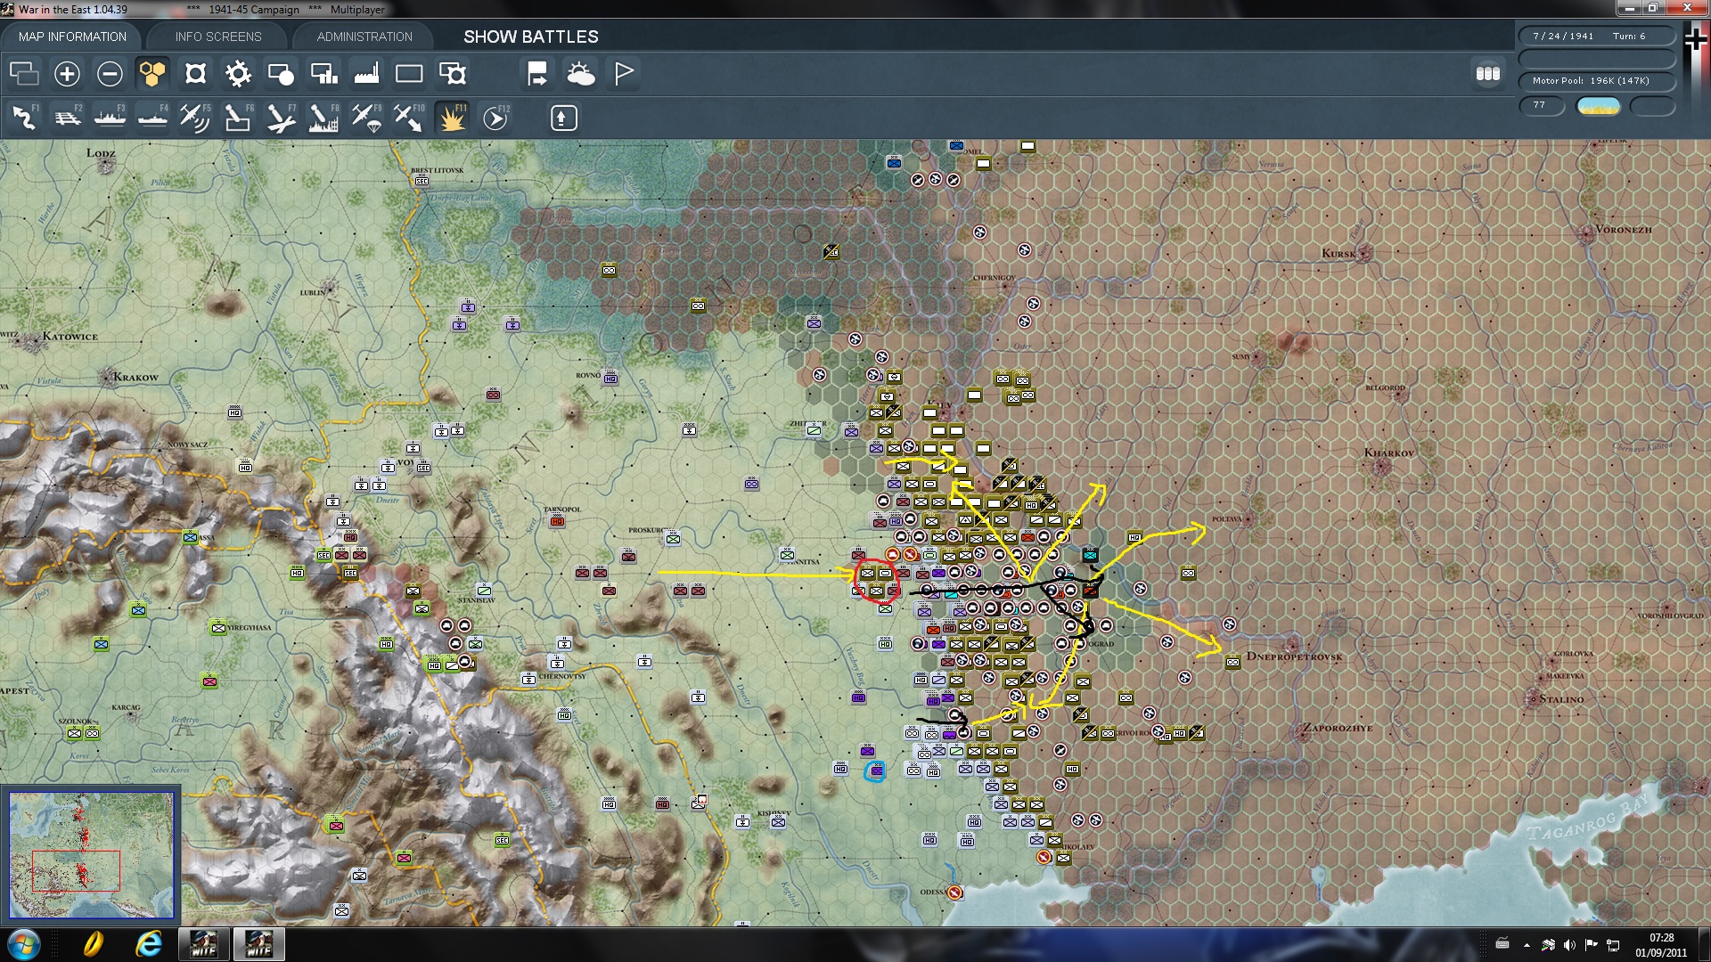Click the gear preferences icon in toolbar

[x=238, y=74]
